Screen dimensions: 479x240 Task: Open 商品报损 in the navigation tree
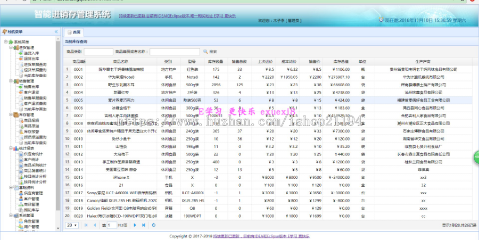31,120
